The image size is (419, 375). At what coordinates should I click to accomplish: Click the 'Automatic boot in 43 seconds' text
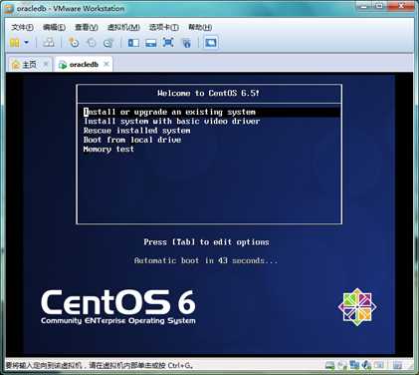point(206,260)
